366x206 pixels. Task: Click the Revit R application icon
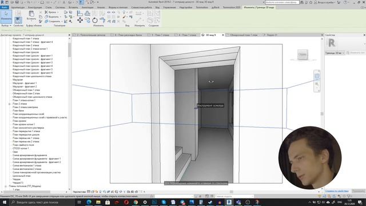[x=2, y=2]
